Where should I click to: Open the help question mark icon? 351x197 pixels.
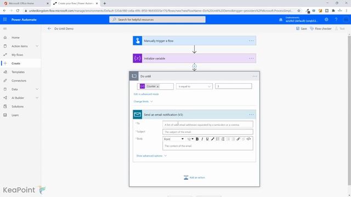tap(336, 20)
